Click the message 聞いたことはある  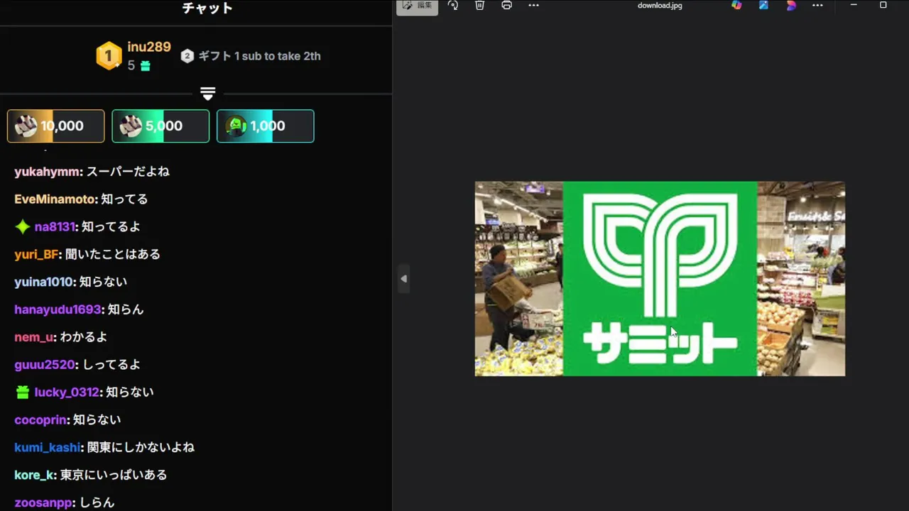click(x=113, y=254)
